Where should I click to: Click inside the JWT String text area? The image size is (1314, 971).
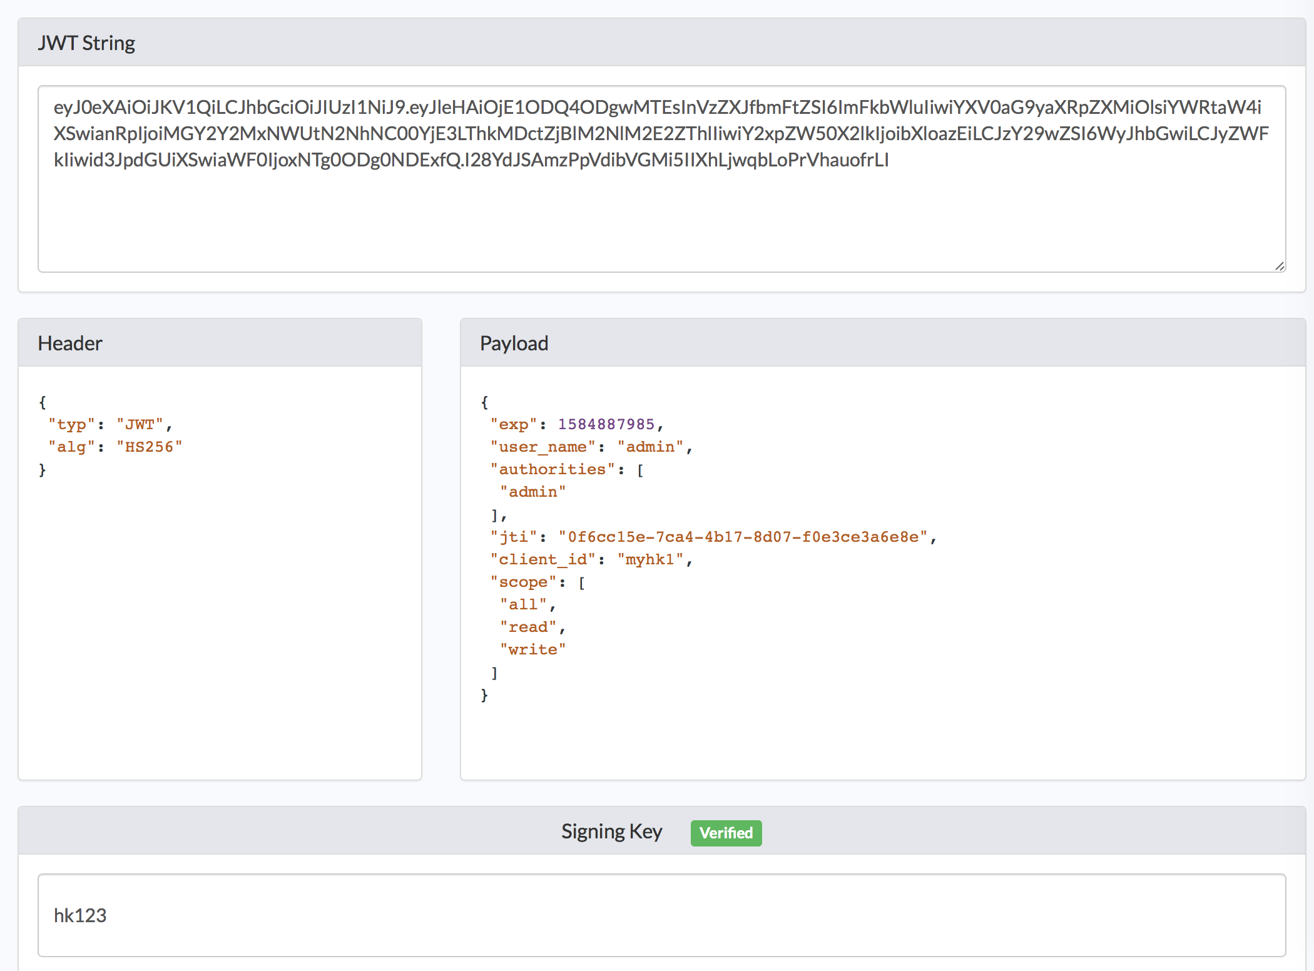(x=661, y=213)
